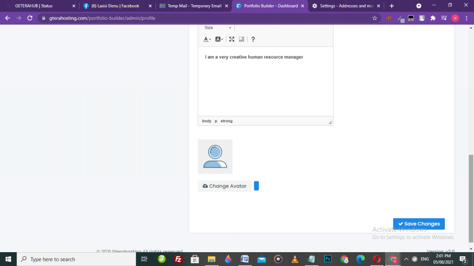Reload the current page
Viewport: 474px width, 266px height.
30,18
